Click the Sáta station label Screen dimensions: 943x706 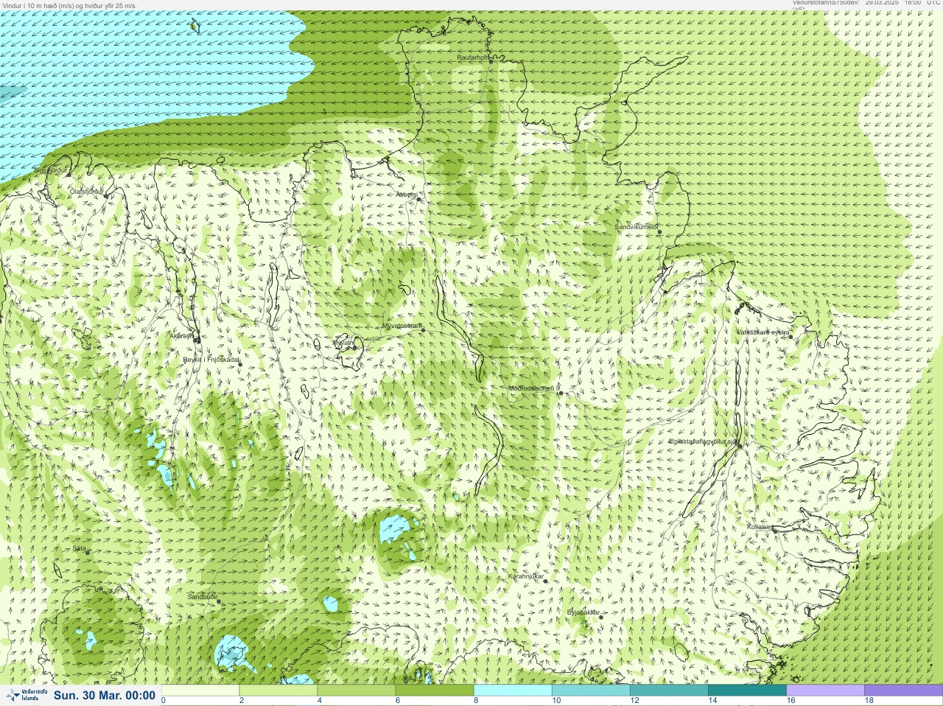pos(79,548)
